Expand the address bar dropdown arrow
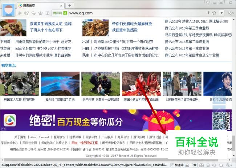236x168 pixels. pos(221,13)
